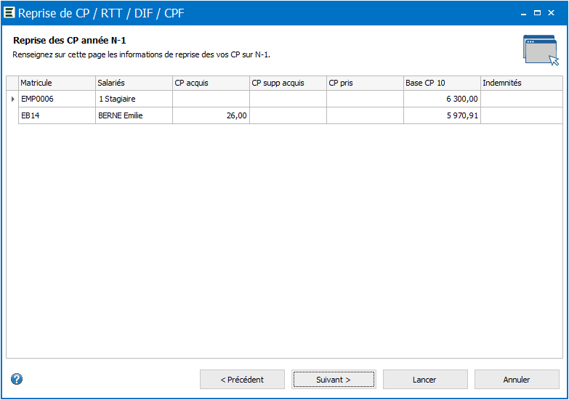Click the Base CP 10 column header
Viewport: 569px width, 400px height.
point(442,83)
